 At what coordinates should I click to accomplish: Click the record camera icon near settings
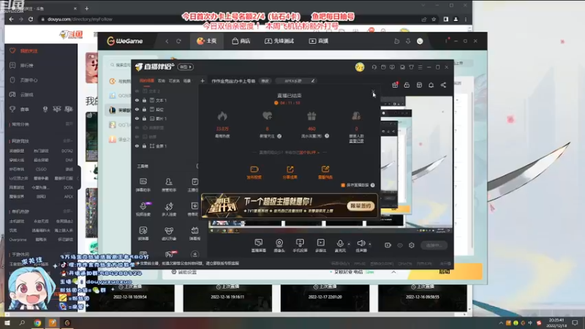coord(388,245)
